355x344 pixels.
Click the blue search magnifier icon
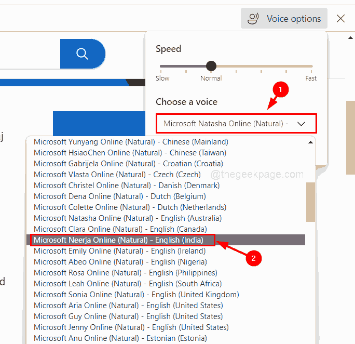click(82, 54)
